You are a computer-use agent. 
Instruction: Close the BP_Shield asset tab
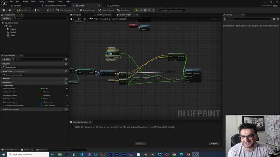tap(99, 6)
